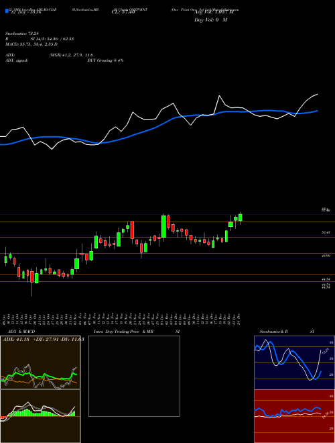Click the 53.45 price axis label
The height and width of the screenshot is (443, 335).
click(326, 232)
